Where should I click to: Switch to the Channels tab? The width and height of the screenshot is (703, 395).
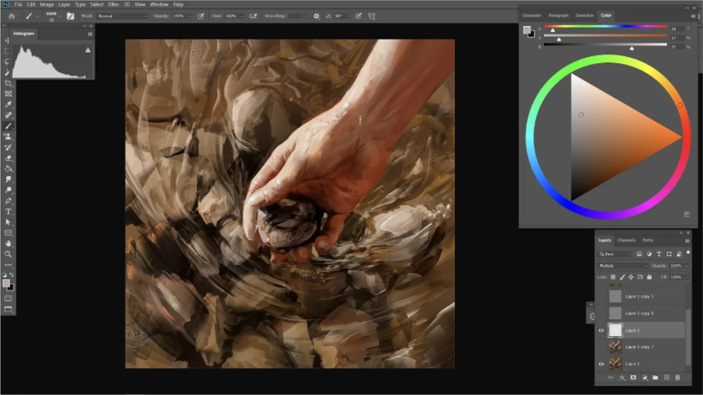coord(626,240)
